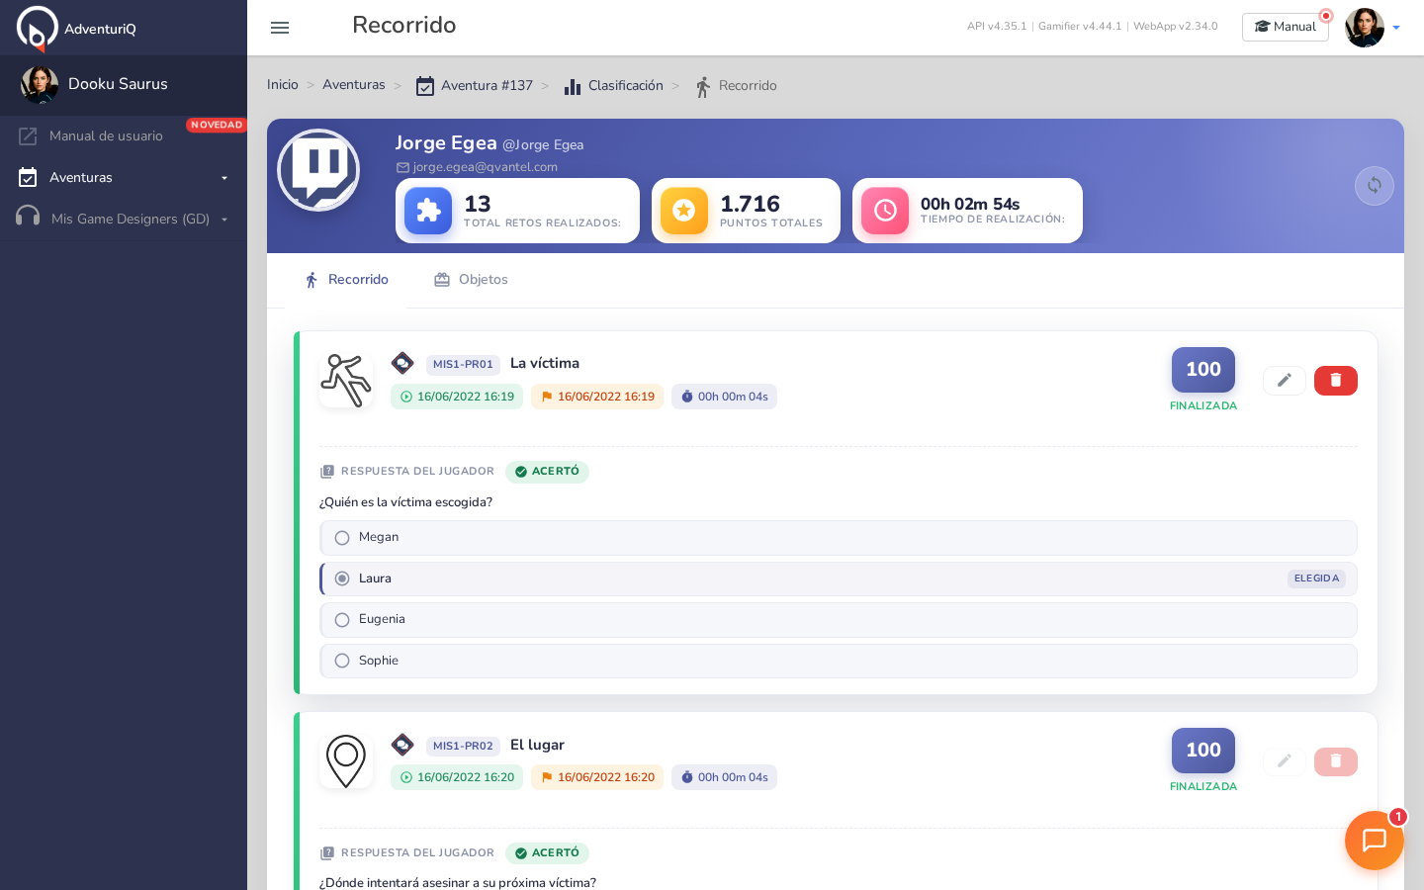Open Manual de usuario in sidebar
This screenshot has height=890, width=1424.
click(106, 136)
